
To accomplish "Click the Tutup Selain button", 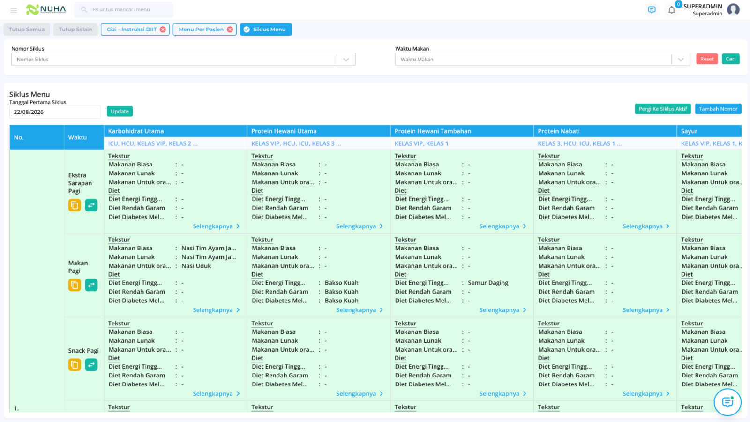I will pos(75,30).
